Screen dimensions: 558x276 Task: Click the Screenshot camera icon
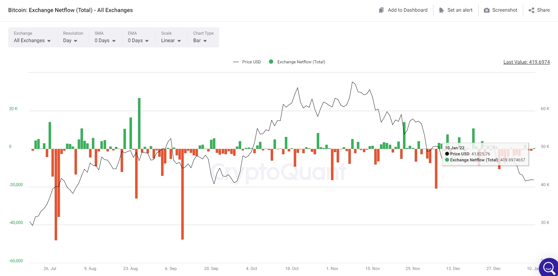(x=487, y=10)
